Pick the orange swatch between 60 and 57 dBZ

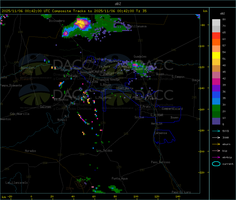pyautogui.click(x=216, y=42)
